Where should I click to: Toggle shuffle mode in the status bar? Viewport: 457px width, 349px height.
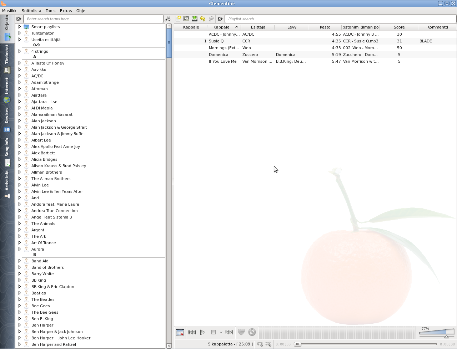tap(268, 344)
